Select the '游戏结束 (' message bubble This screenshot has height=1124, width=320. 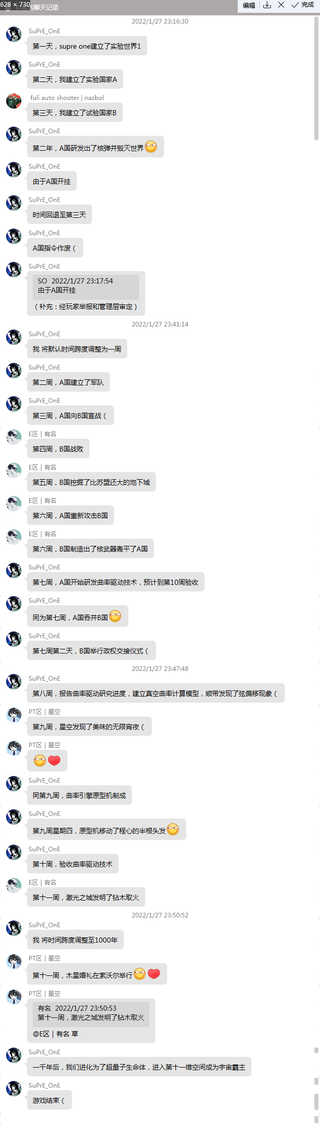pyautogui.click(x=50, y=1100)
